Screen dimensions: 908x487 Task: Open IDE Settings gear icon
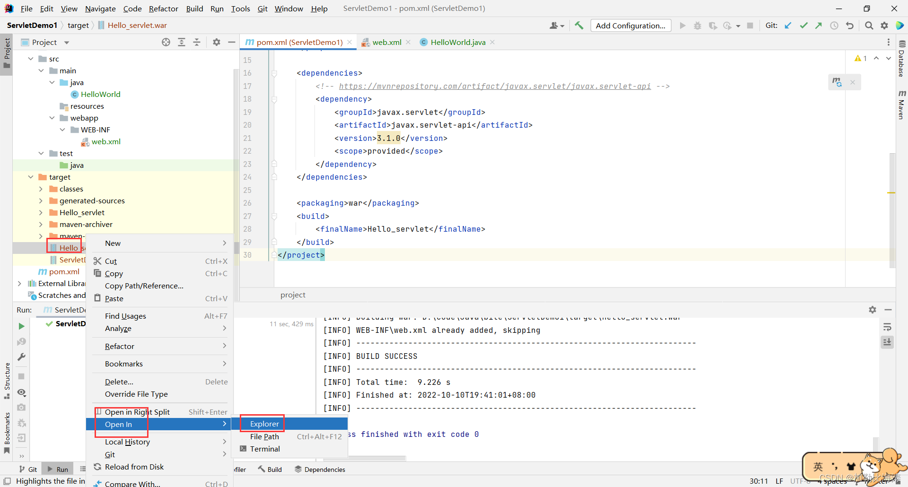[885, 26]
